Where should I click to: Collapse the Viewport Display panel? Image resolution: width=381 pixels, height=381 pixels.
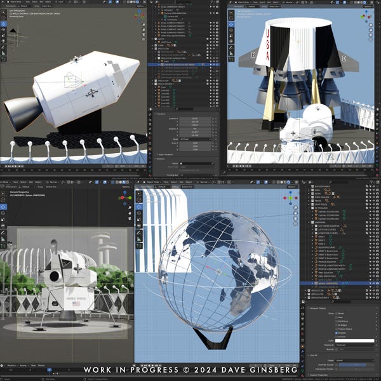(317, 308)
